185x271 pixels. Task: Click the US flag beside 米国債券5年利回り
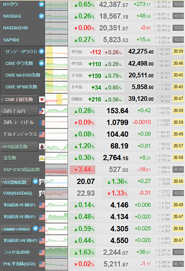pos(42,217)
